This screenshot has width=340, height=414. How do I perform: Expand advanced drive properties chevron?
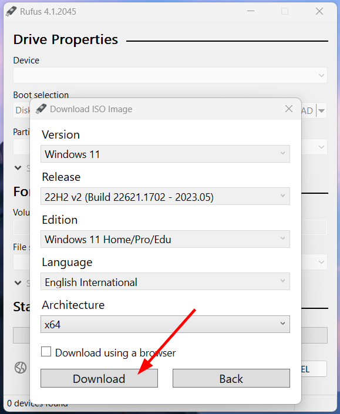(18, 168)
